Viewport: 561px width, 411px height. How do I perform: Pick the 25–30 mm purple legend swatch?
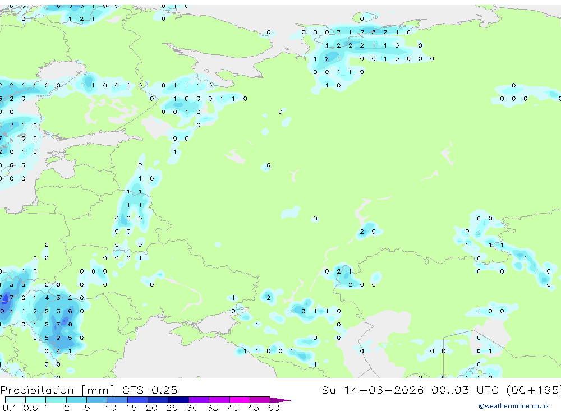pyautogui.click(x=178, y=400)
